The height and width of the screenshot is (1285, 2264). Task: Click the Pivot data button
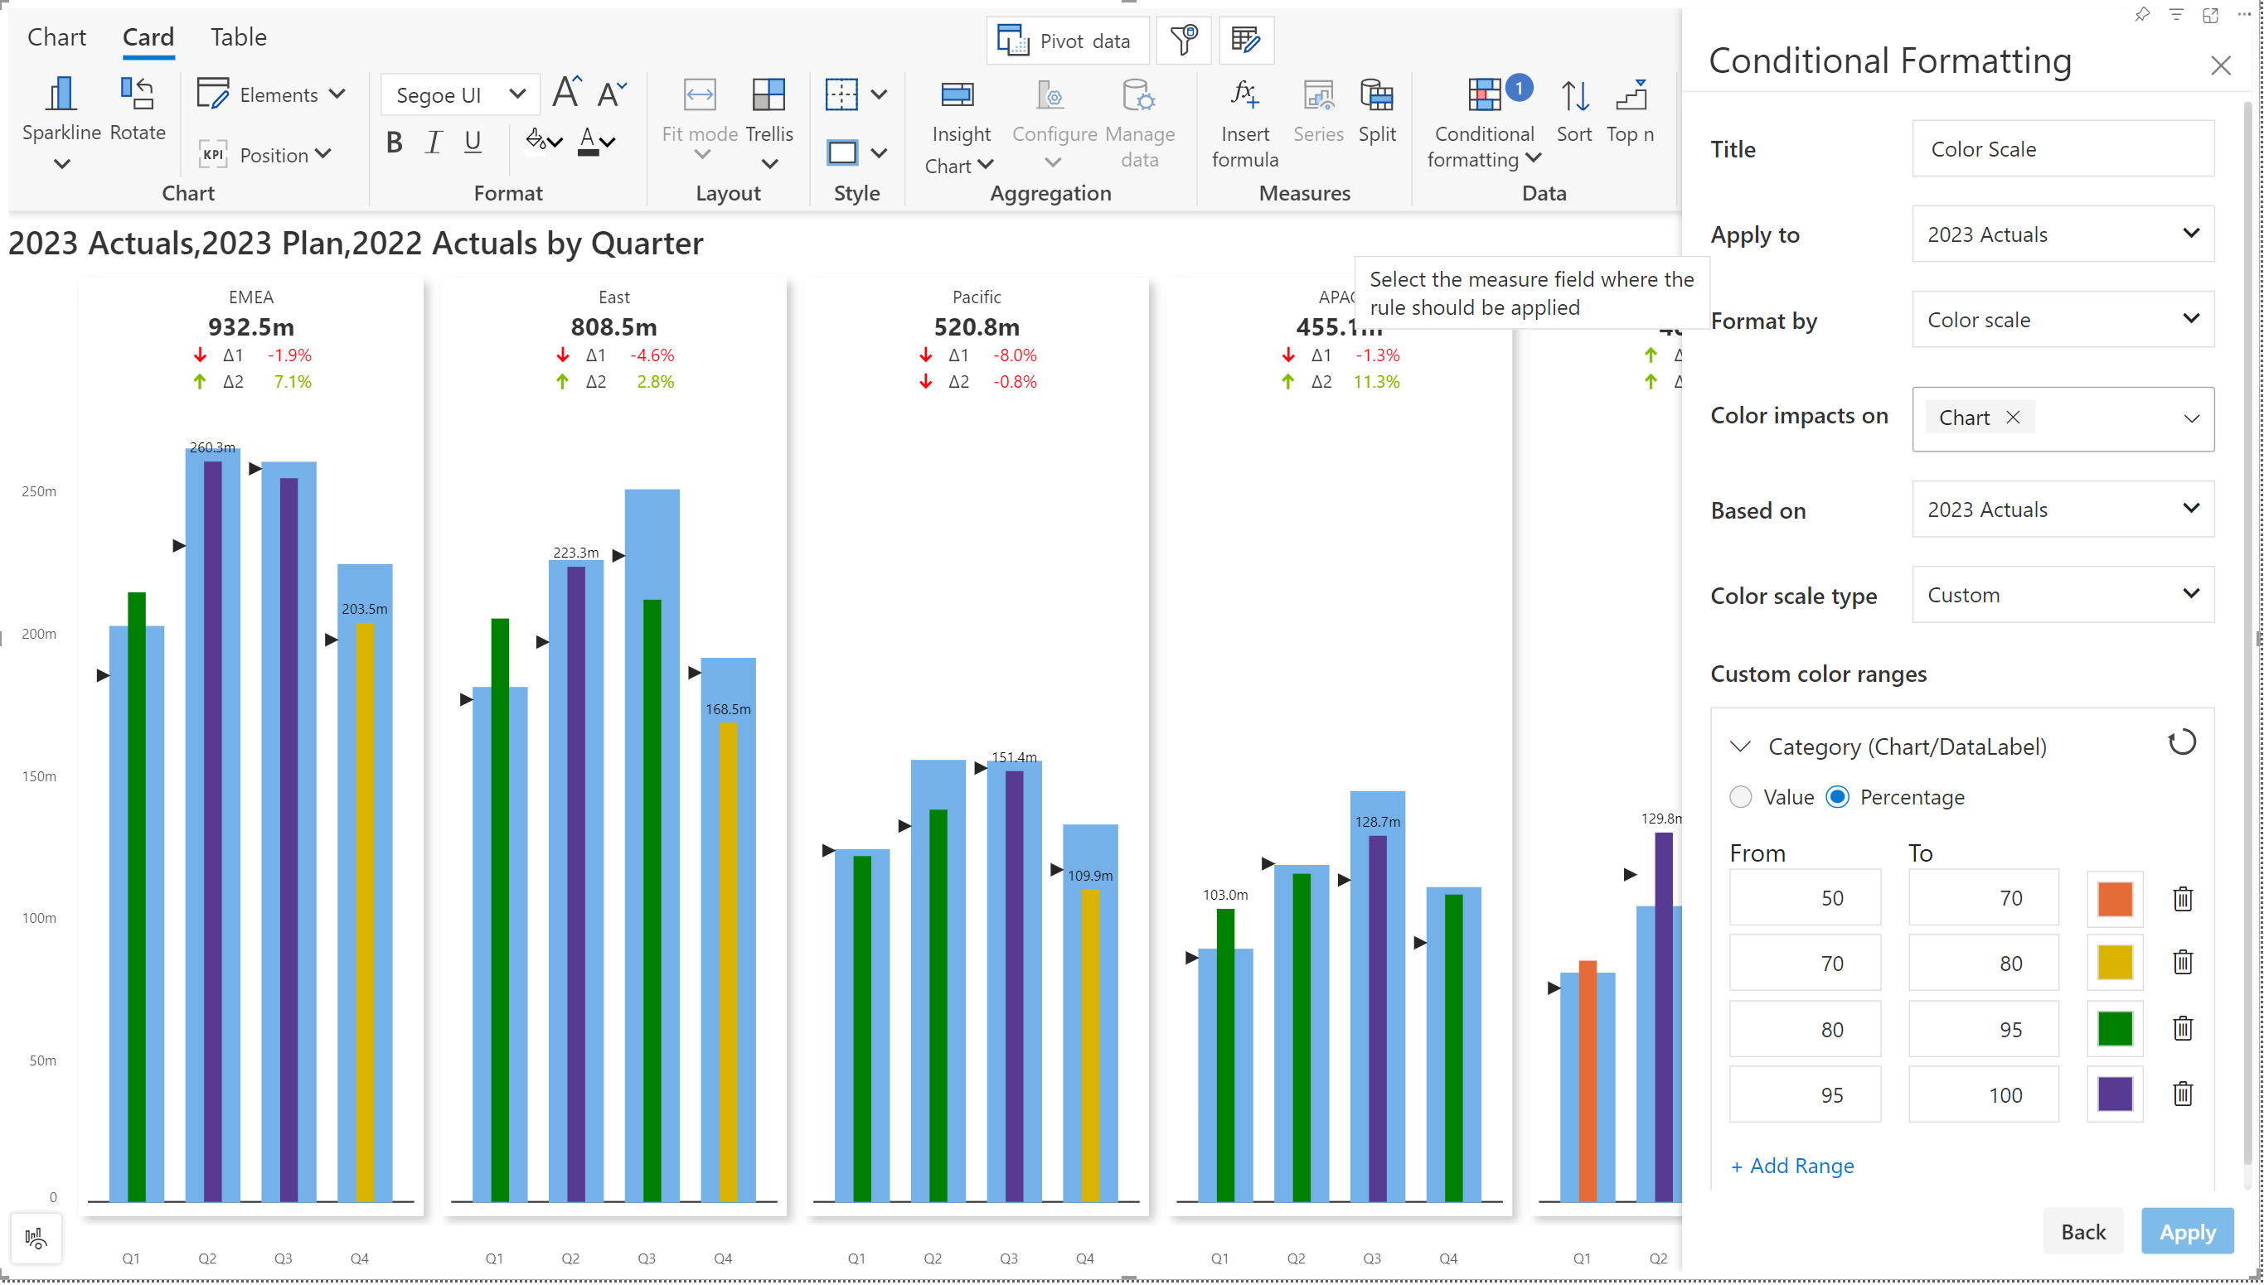pyautogui.click(x=1067, y=41)
